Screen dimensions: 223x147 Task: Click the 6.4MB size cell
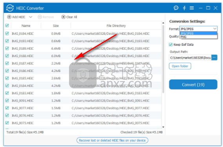tap(56, 48)
